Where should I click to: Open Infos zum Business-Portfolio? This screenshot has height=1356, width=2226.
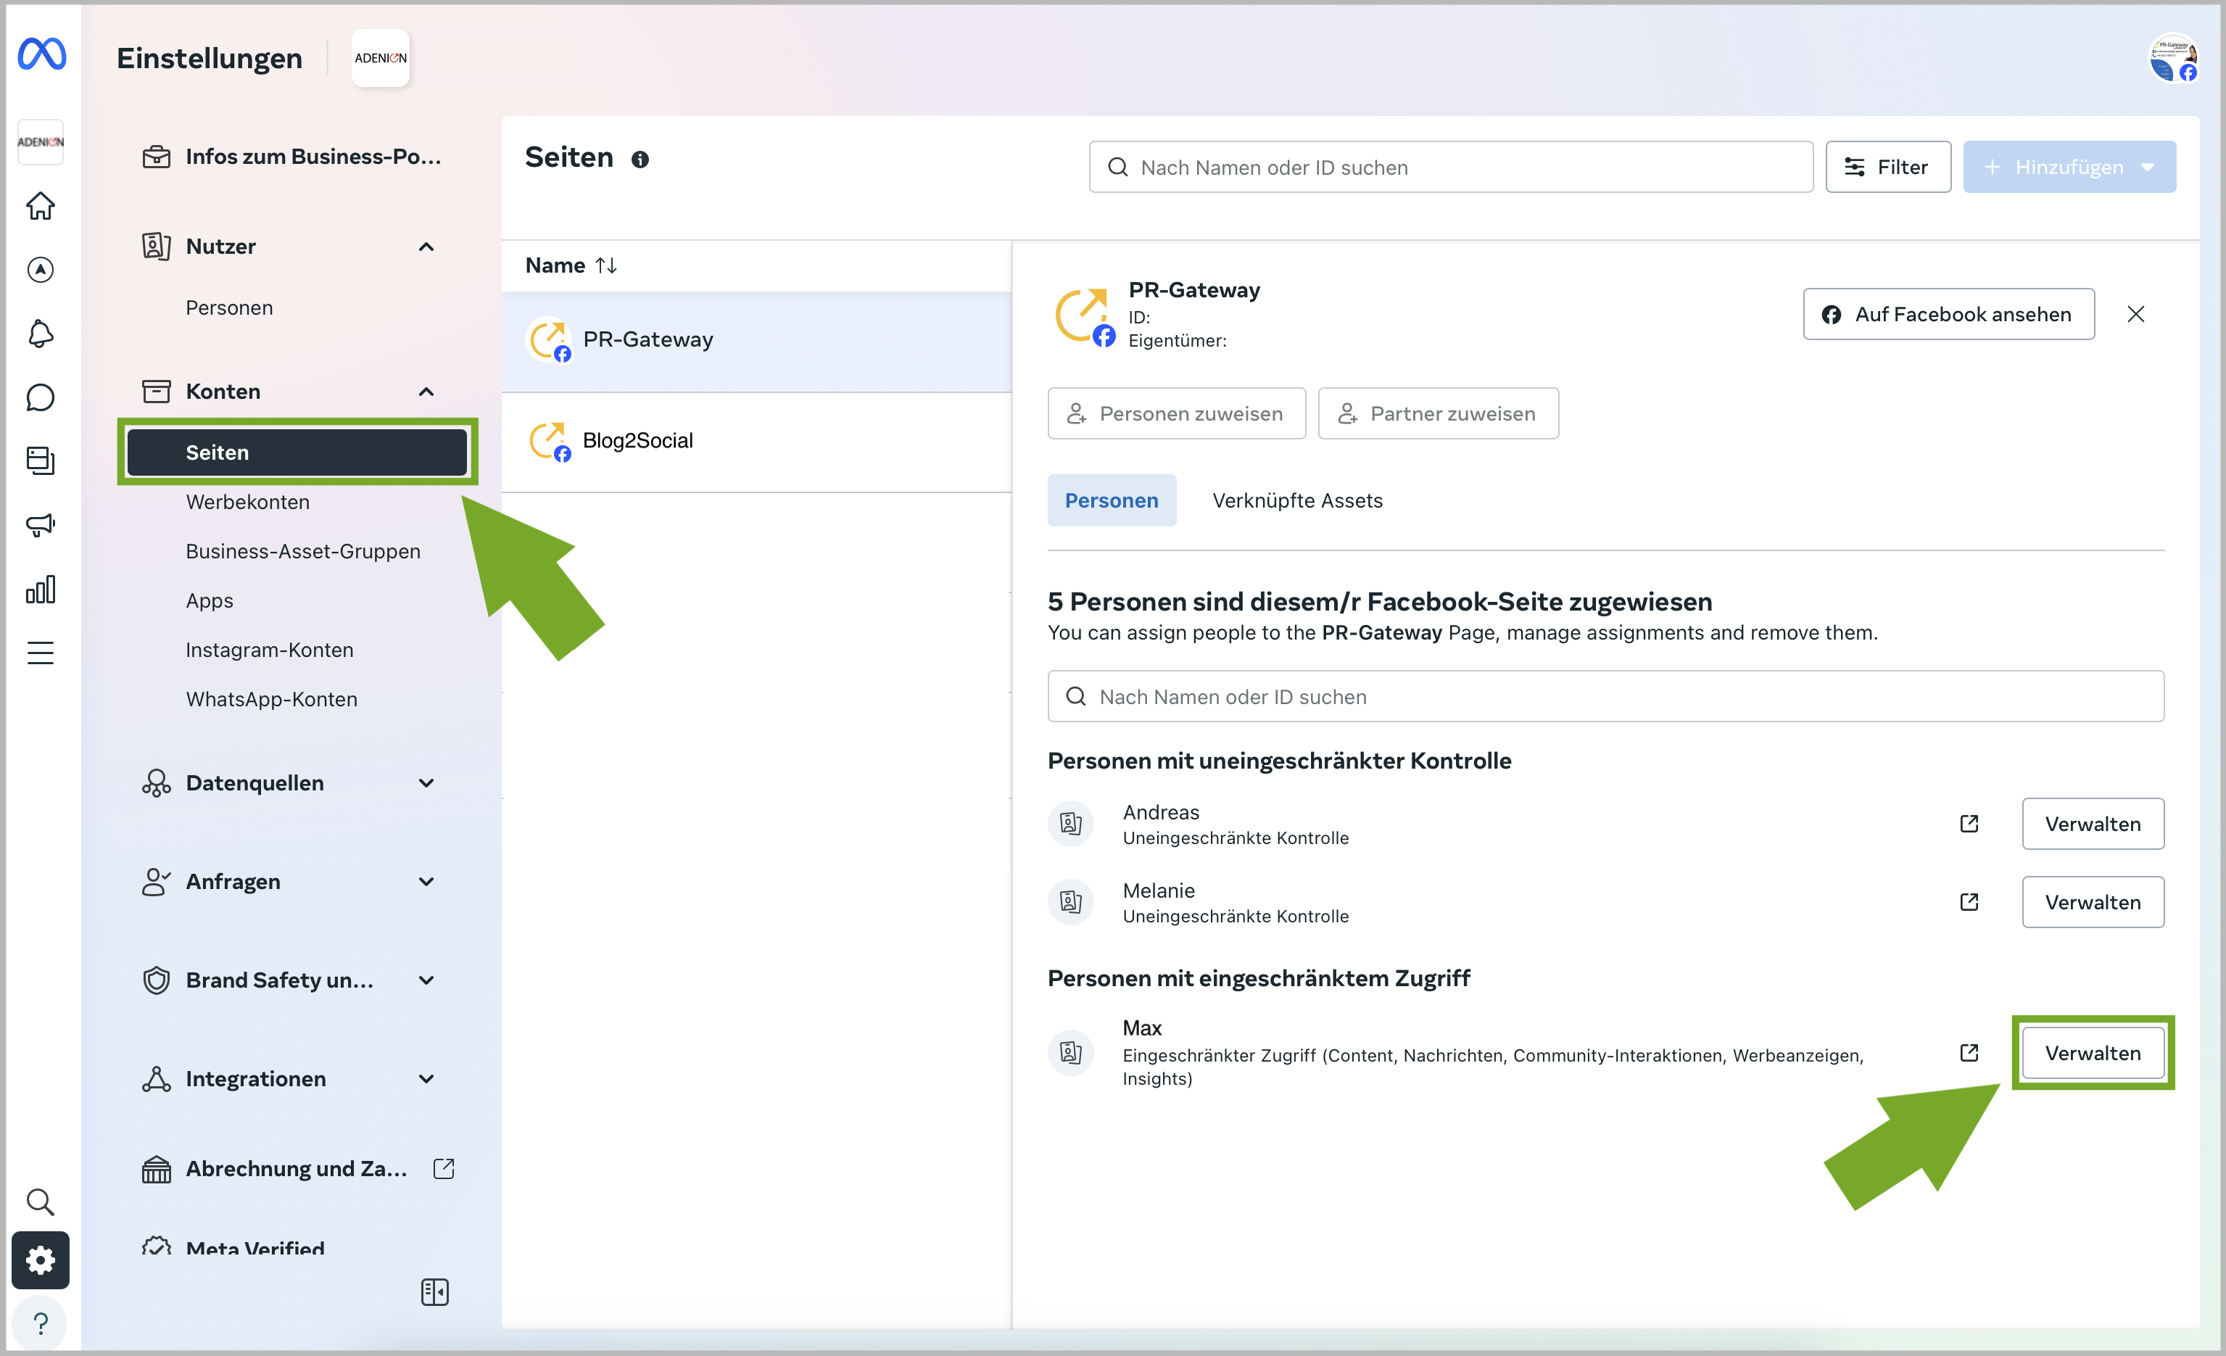click(291, 157)
